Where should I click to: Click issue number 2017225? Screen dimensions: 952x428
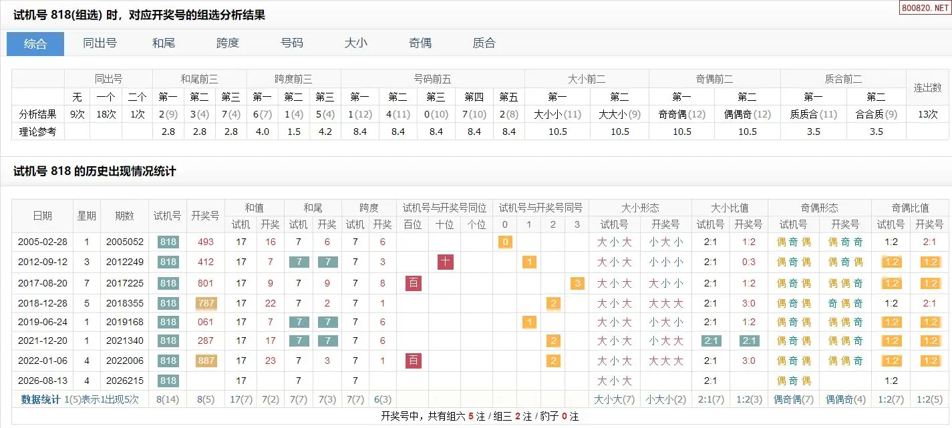124,283
